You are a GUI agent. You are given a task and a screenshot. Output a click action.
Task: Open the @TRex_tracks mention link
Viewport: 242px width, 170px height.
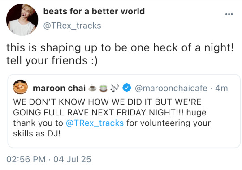(x=95, y=123)
